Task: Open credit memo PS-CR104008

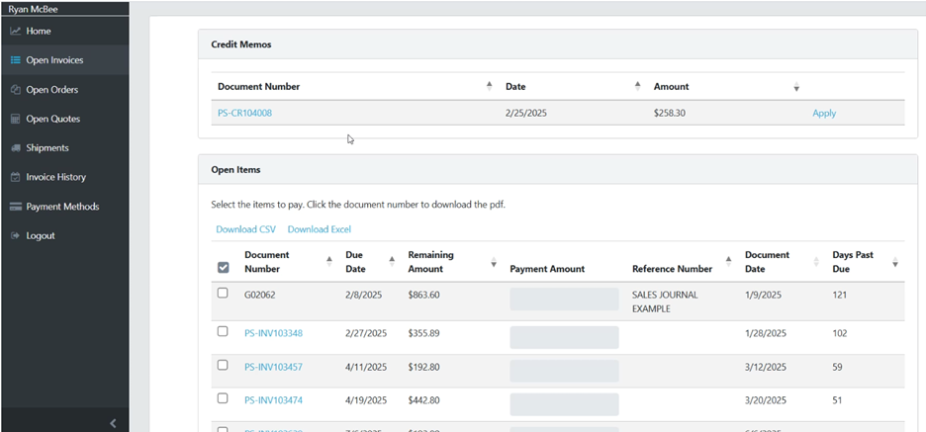Action: click(245, 114)
